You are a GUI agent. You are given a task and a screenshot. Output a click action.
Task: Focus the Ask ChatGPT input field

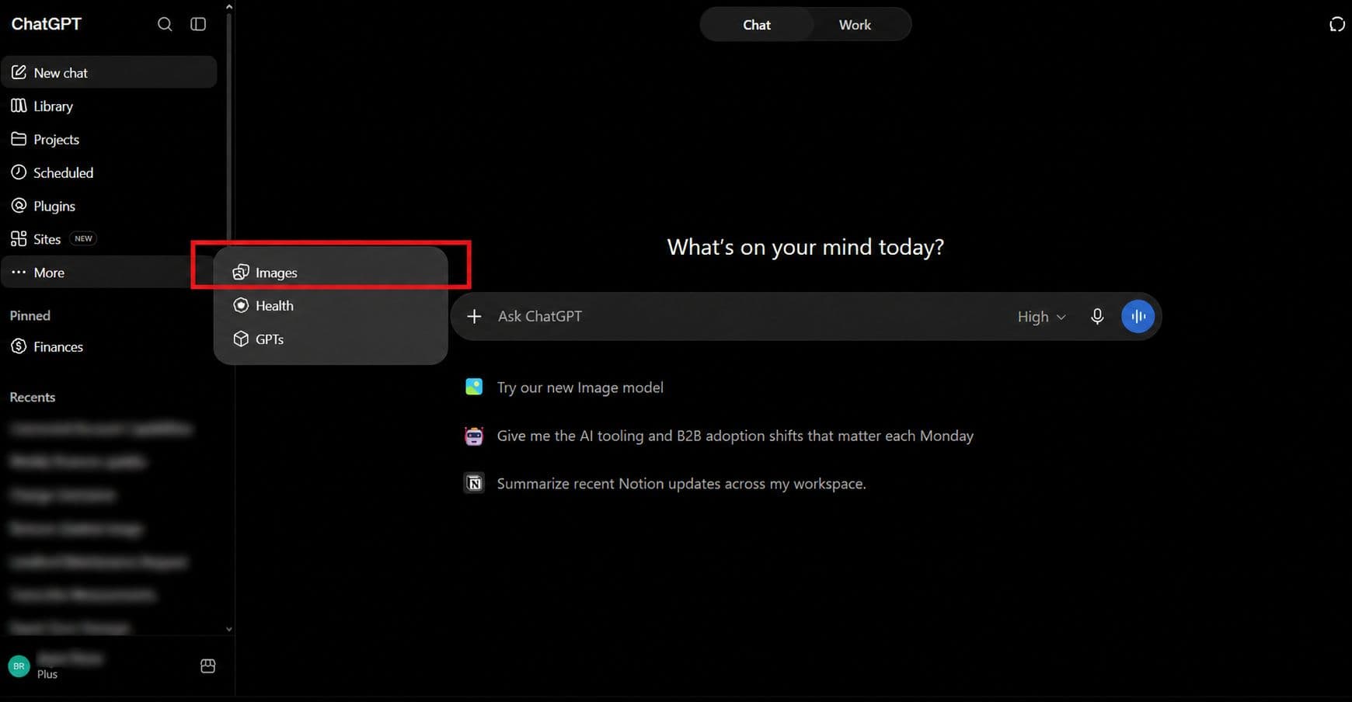(750, 316)
